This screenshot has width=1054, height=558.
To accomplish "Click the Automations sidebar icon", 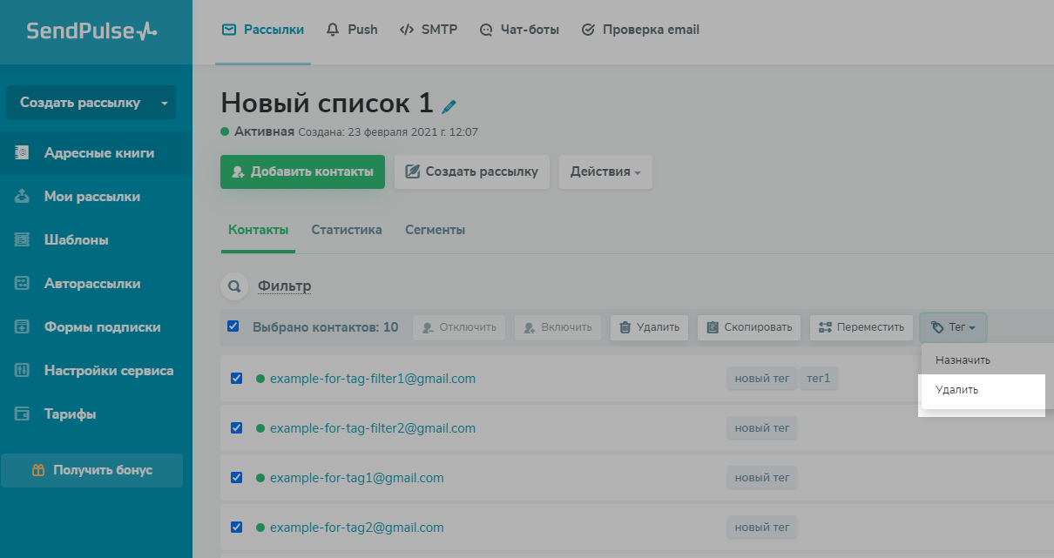I will tap(23, 284).
